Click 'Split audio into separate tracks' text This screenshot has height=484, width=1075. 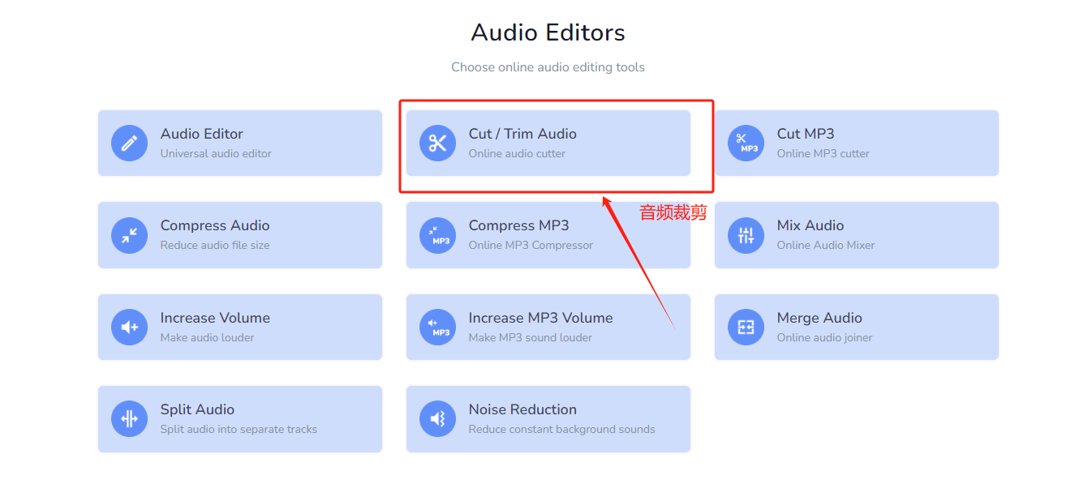pyautogui.click(x=239, y=429)
